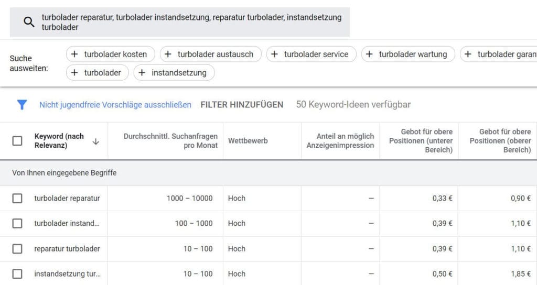Add 'turbolader wartung' suggestion
The width and height of the screenshot is (537, 285).
tap(408, 54)
